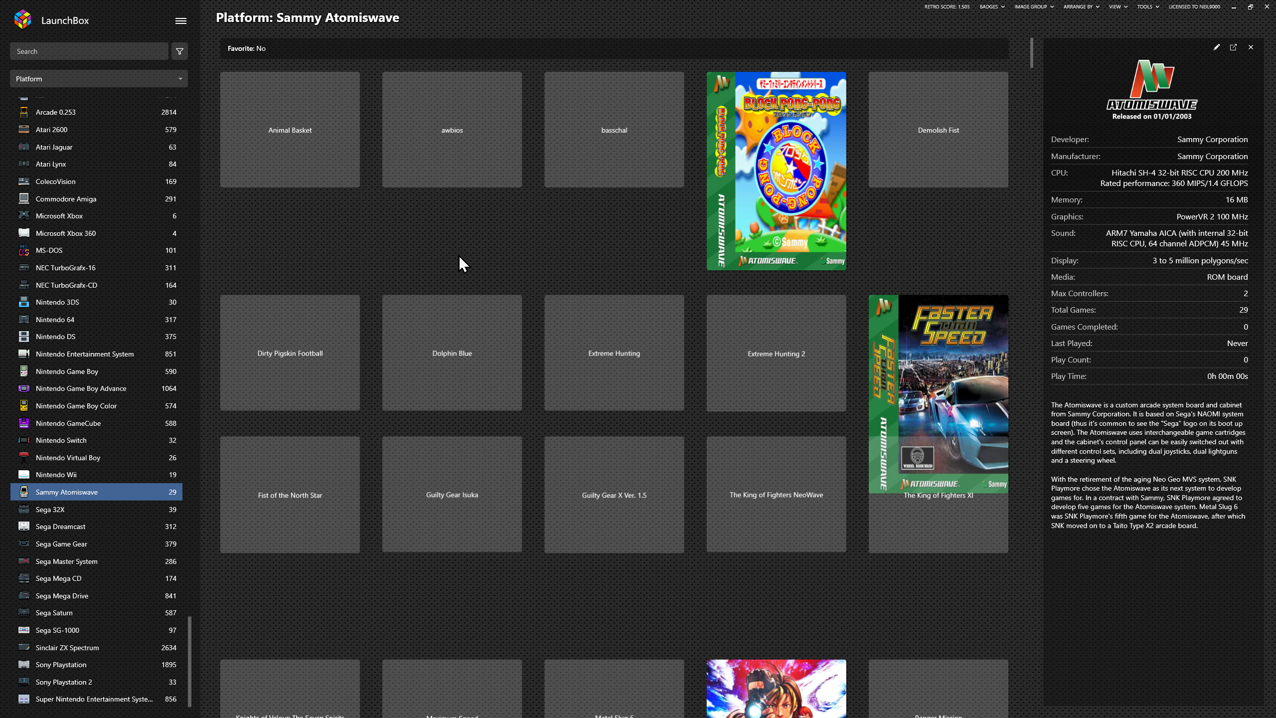Screen dimensions: 1276x718
Task: Select the Dolphin Blue game tile
Action: (x=452, y=353)
